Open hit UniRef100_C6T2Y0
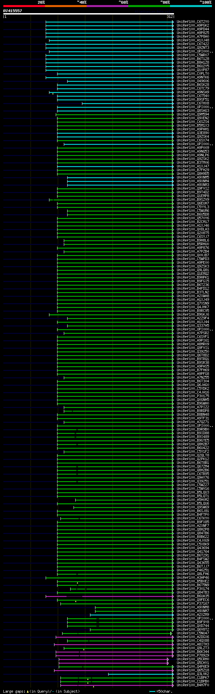Viewport: 215px width, 694px height. point(193,22)
